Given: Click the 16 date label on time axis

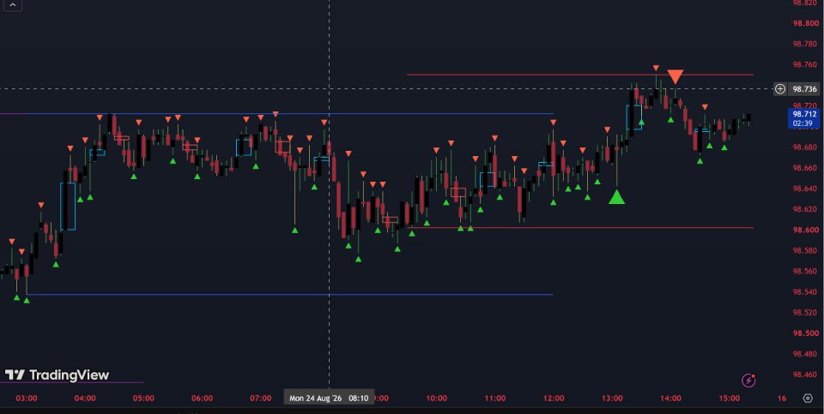Looking at the screenshot, I should click(x=782, y=399).
